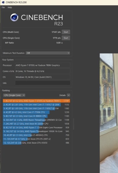Start the CPU Single Core test
118x173 pixels.
click(66, 38)
